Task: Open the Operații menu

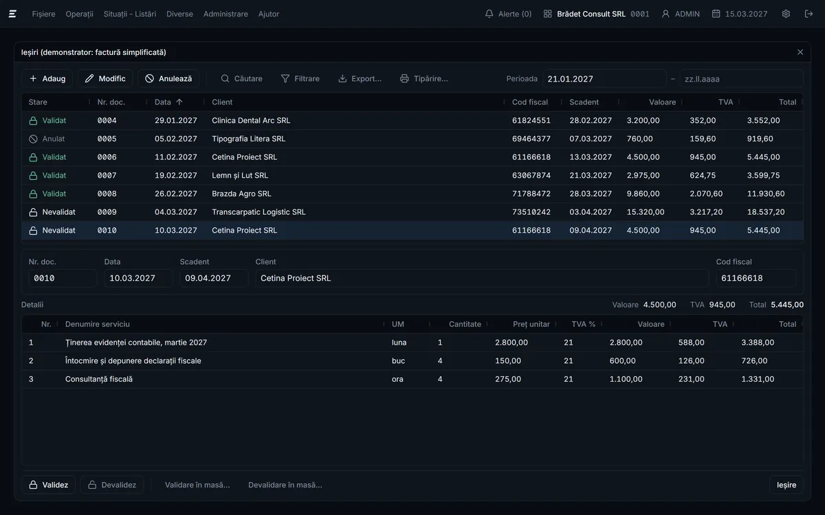Action: [80, 14]
